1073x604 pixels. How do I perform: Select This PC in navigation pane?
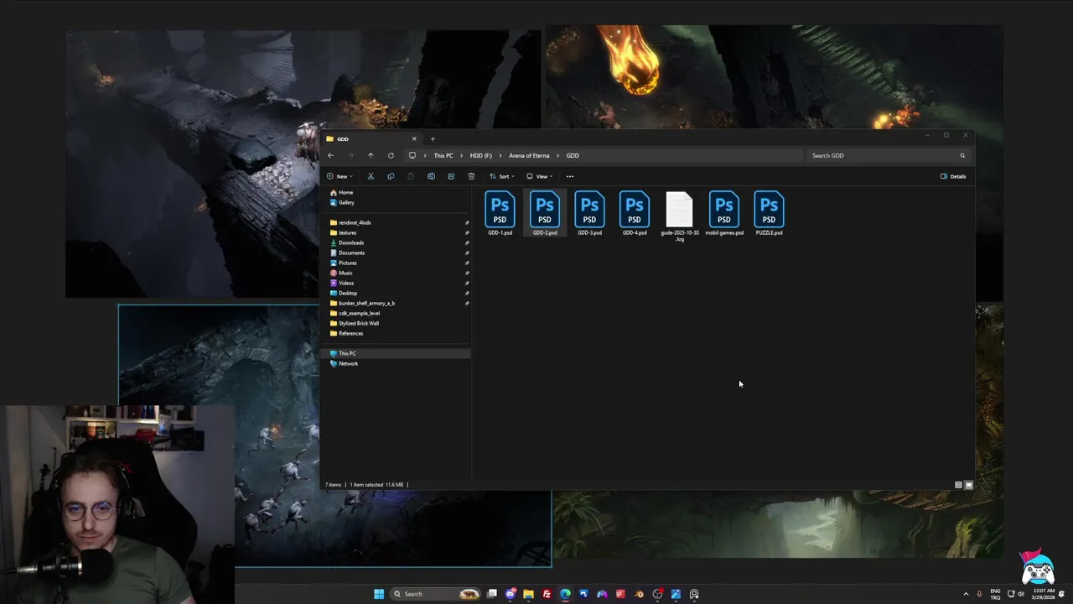tap(396, 353)
